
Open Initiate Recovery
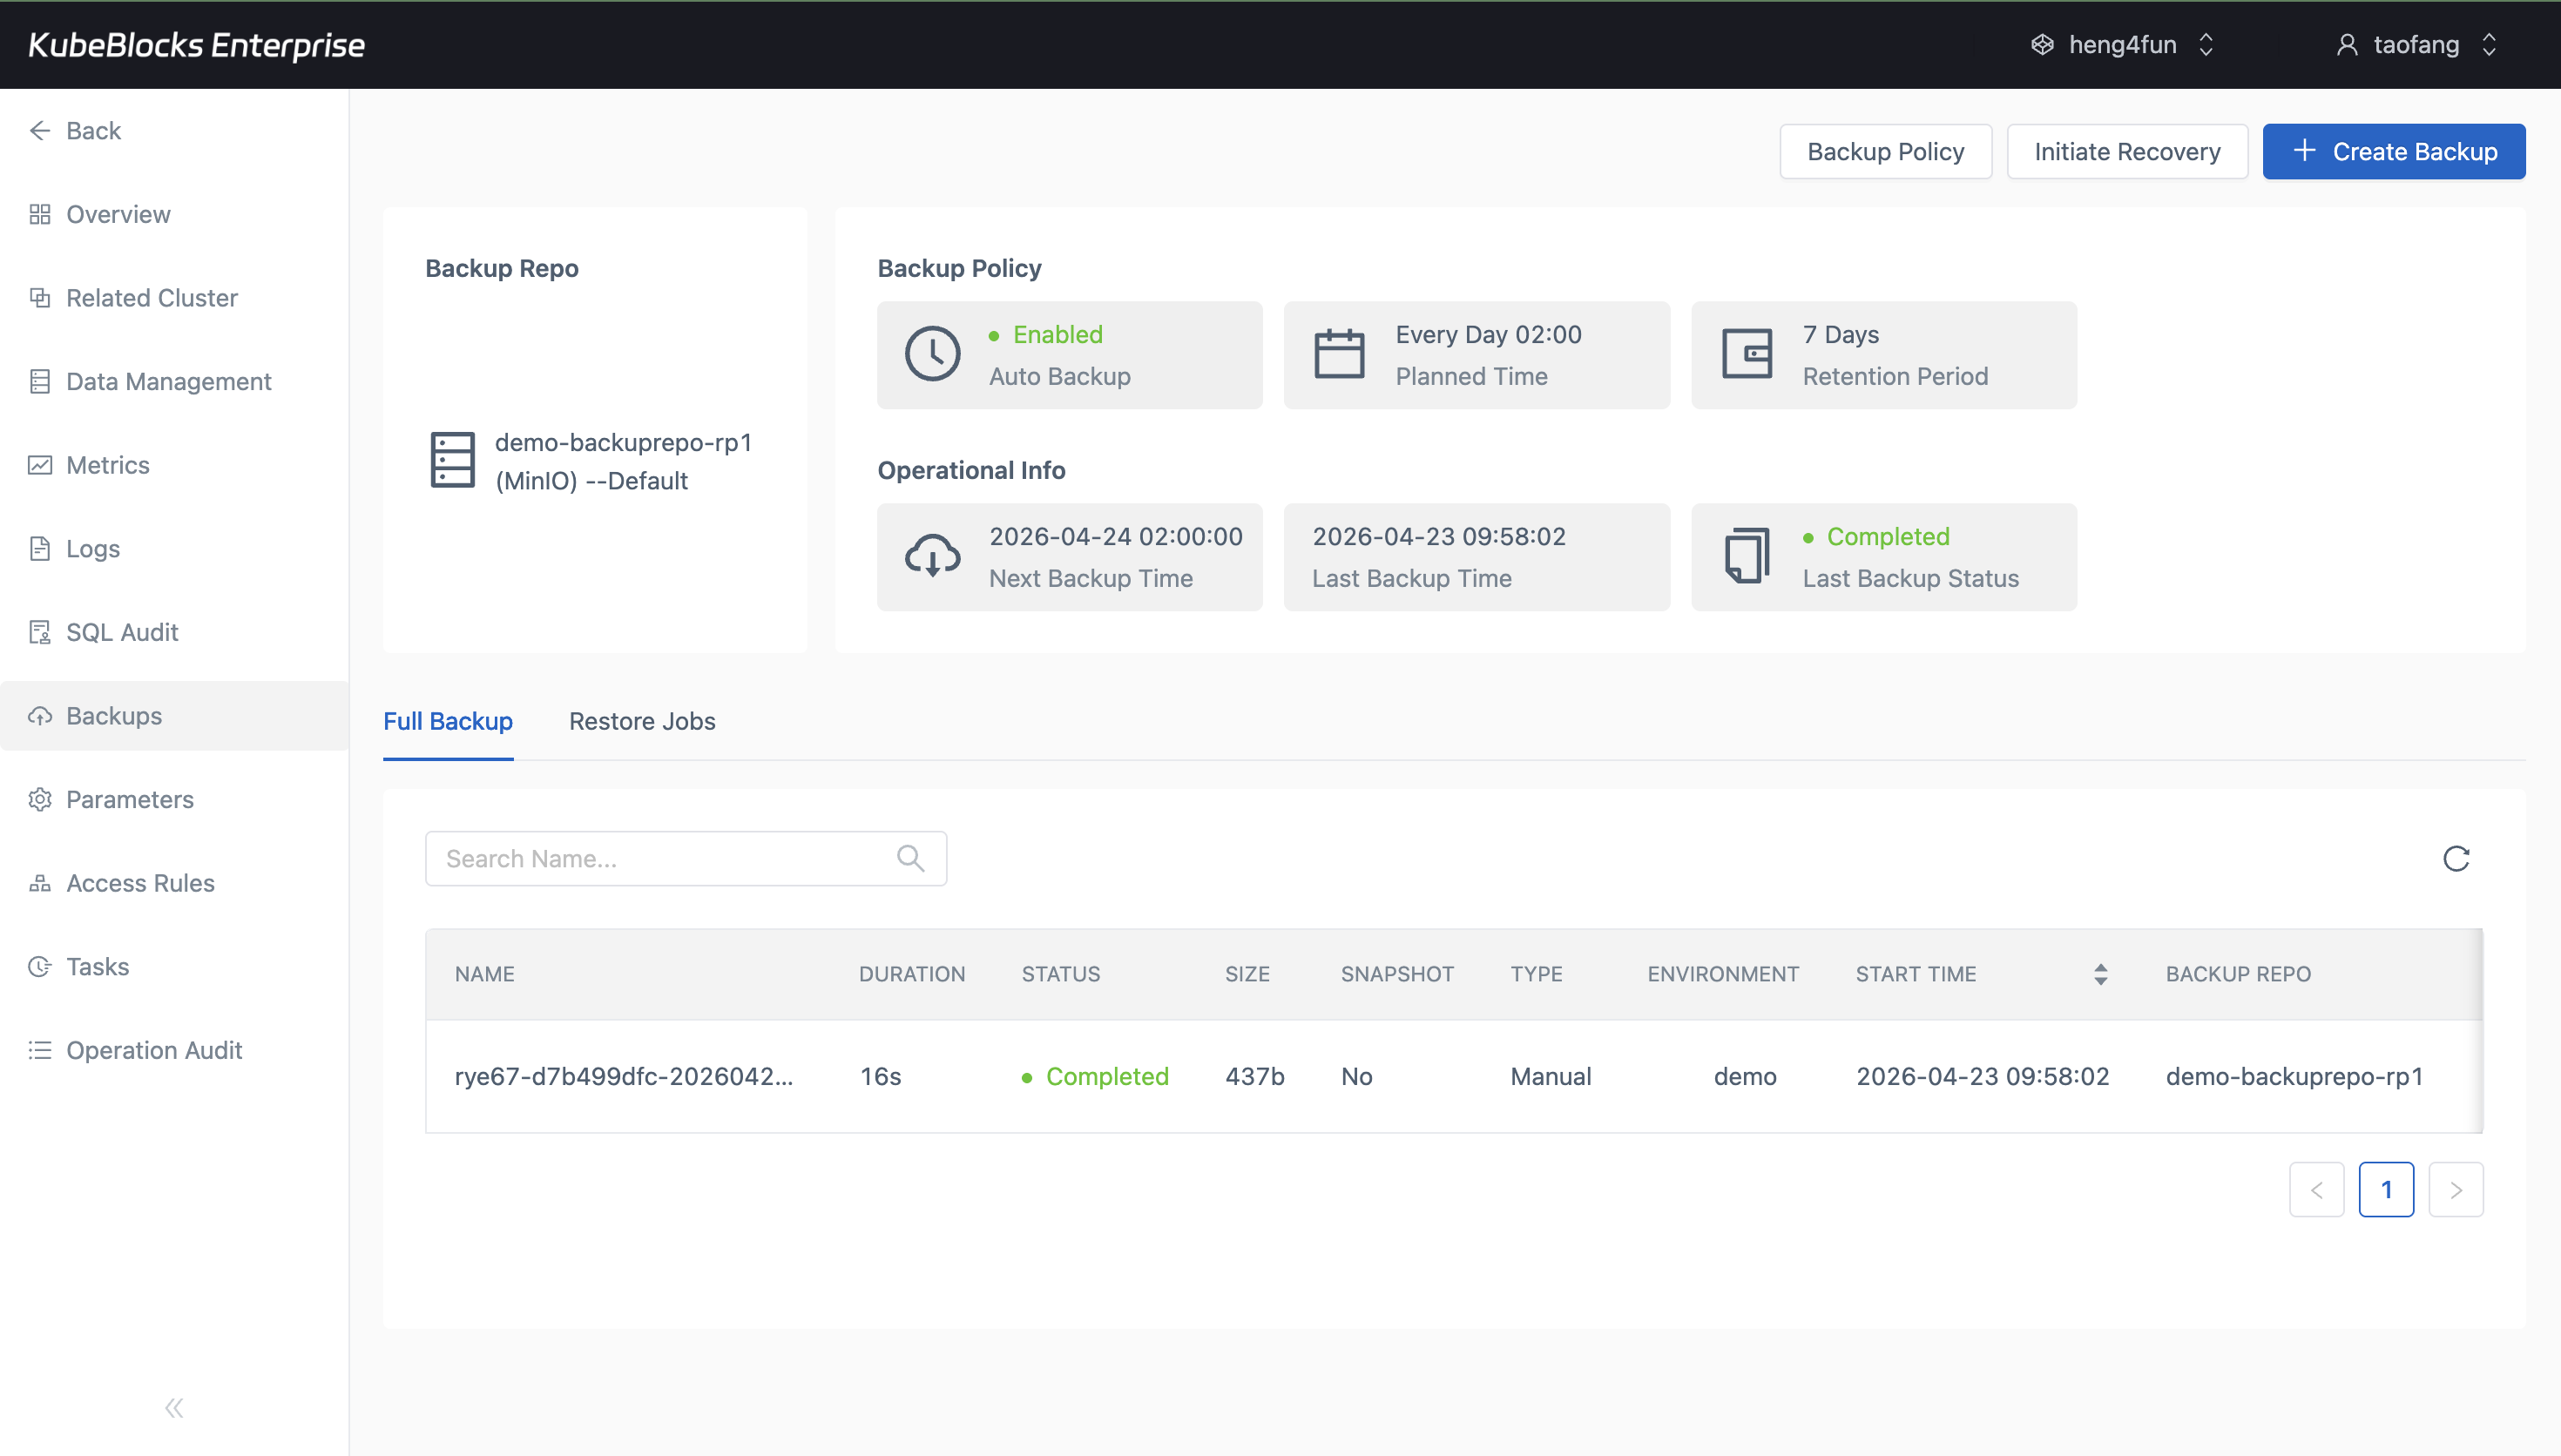(2127, 151)
